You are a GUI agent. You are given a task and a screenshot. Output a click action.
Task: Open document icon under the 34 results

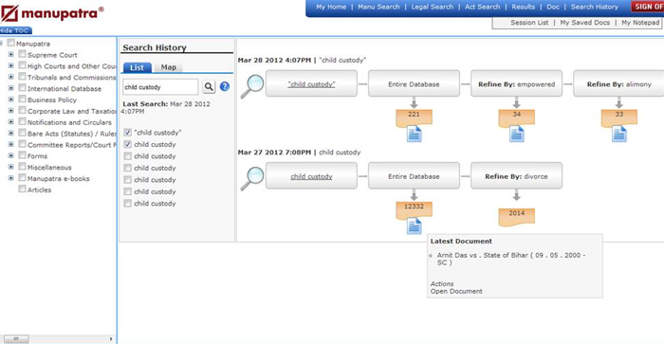click(517, 135)
